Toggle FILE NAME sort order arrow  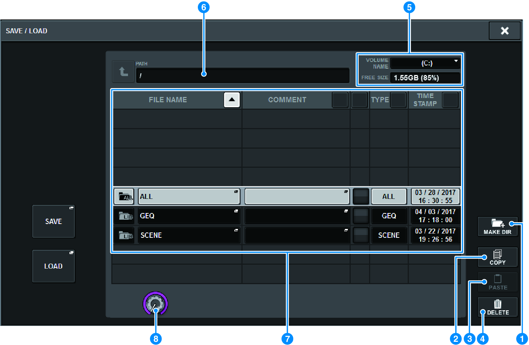[232, 100]
